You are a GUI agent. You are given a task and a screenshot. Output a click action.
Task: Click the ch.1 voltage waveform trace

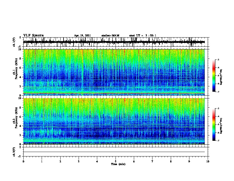tap(114, 42)
